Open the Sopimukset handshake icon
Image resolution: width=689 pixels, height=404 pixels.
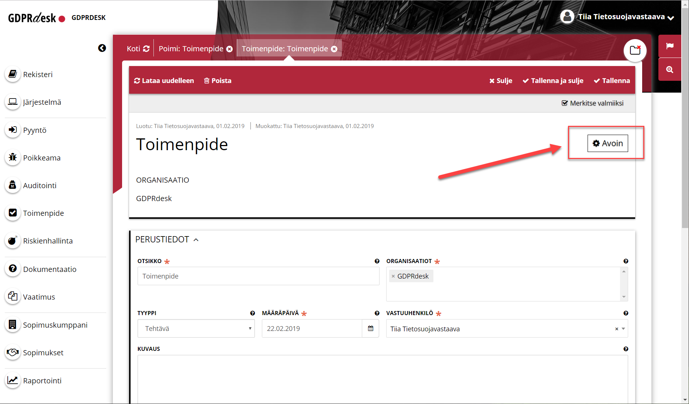tap(13, 352)
